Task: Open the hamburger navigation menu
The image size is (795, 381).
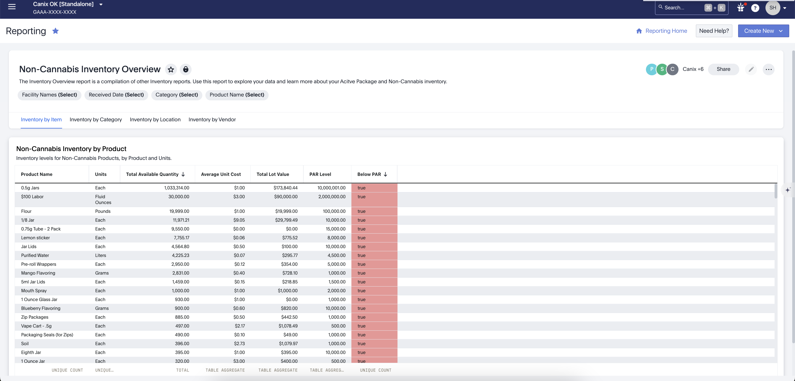Action: point(12,7)
